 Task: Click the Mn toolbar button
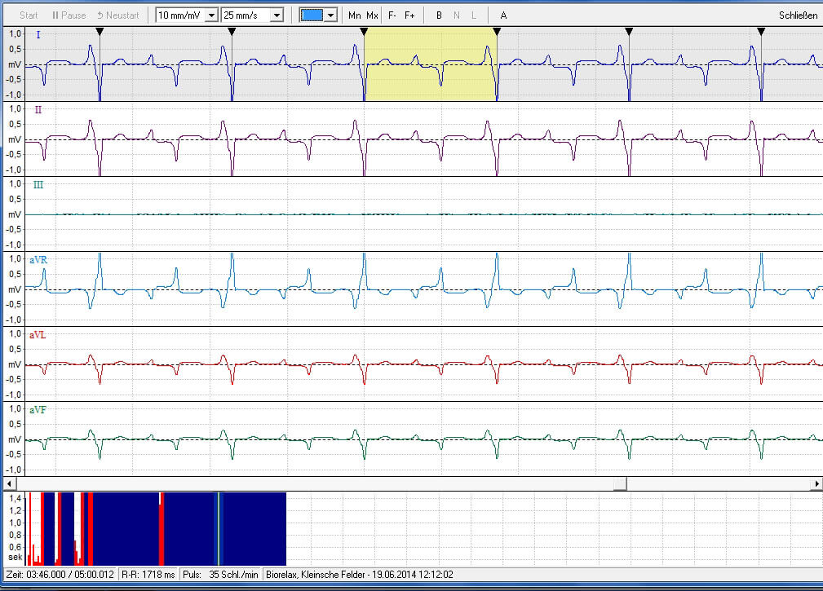pyautogui.click(x=354, y=15)
